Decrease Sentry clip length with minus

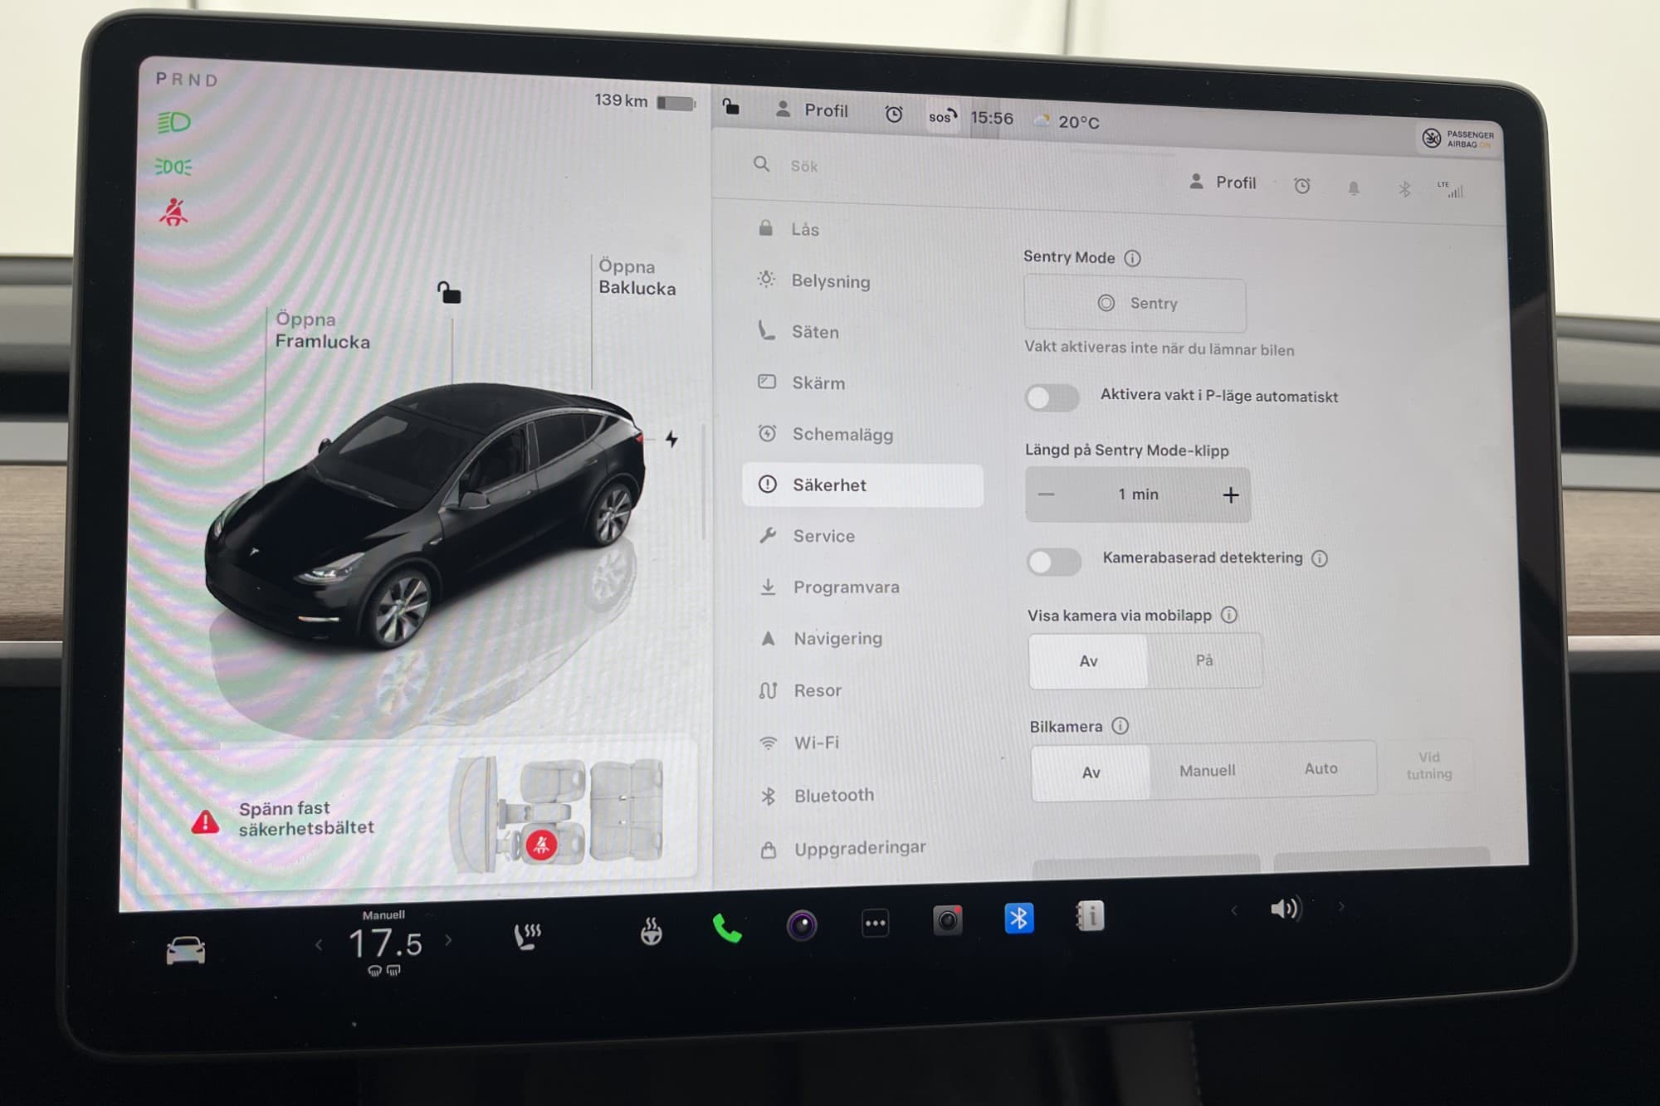pos(1046,495)
